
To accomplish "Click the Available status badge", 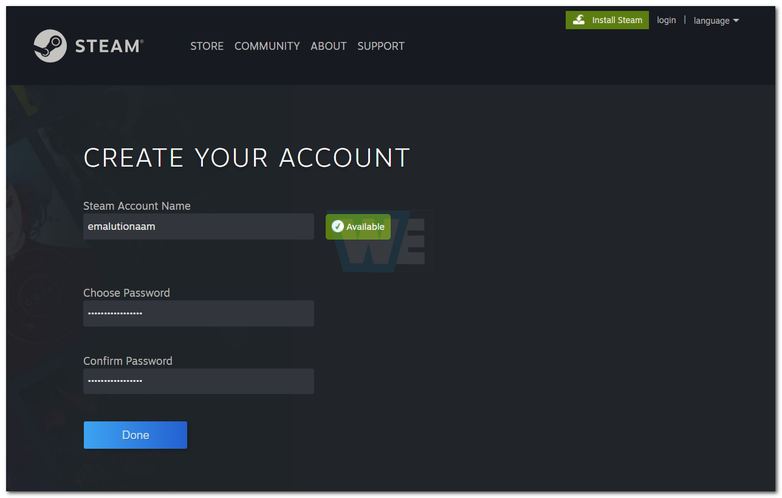I will pyautogui.click(x=358, y=226).
